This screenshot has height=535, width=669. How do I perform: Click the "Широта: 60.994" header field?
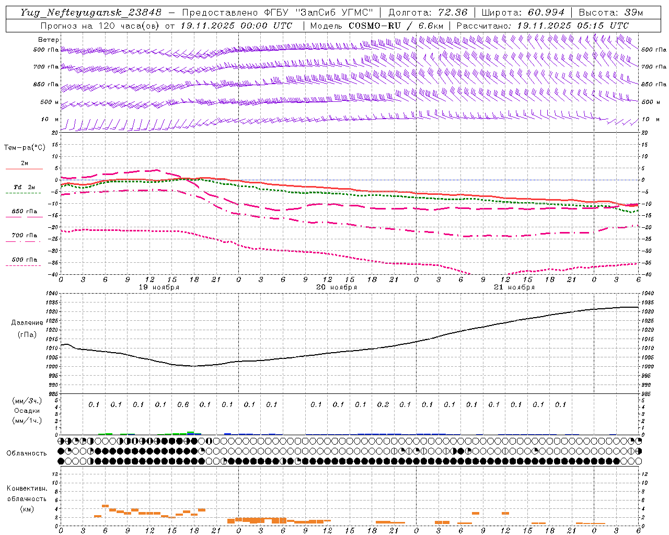tap(523, 13)
